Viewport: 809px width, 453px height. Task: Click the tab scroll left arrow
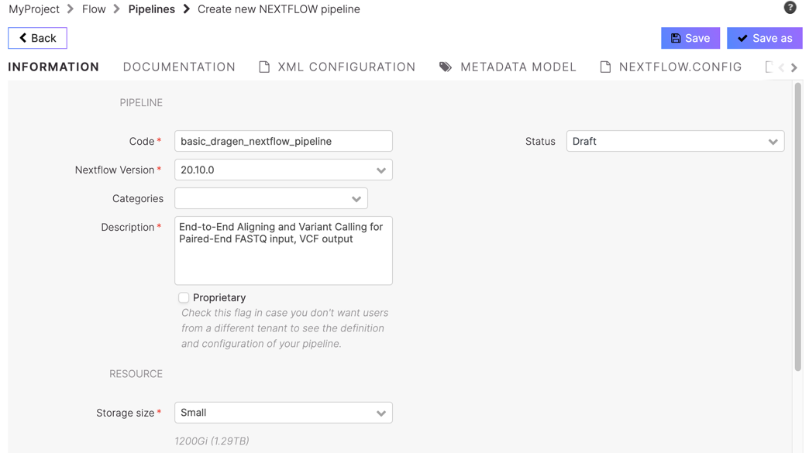coord(781,67)
